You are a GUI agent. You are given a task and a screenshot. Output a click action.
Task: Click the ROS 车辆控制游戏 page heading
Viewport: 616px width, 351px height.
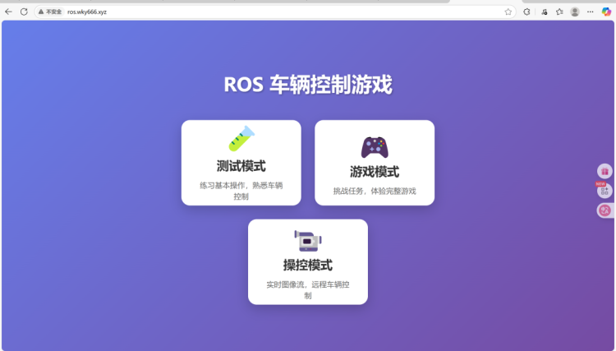click(x=308, y=85)
